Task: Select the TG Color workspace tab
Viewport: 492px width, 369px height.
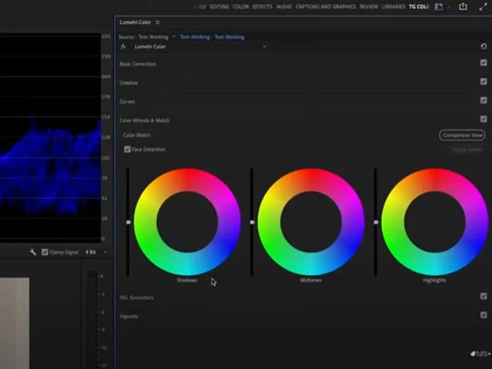Action: 419,7
